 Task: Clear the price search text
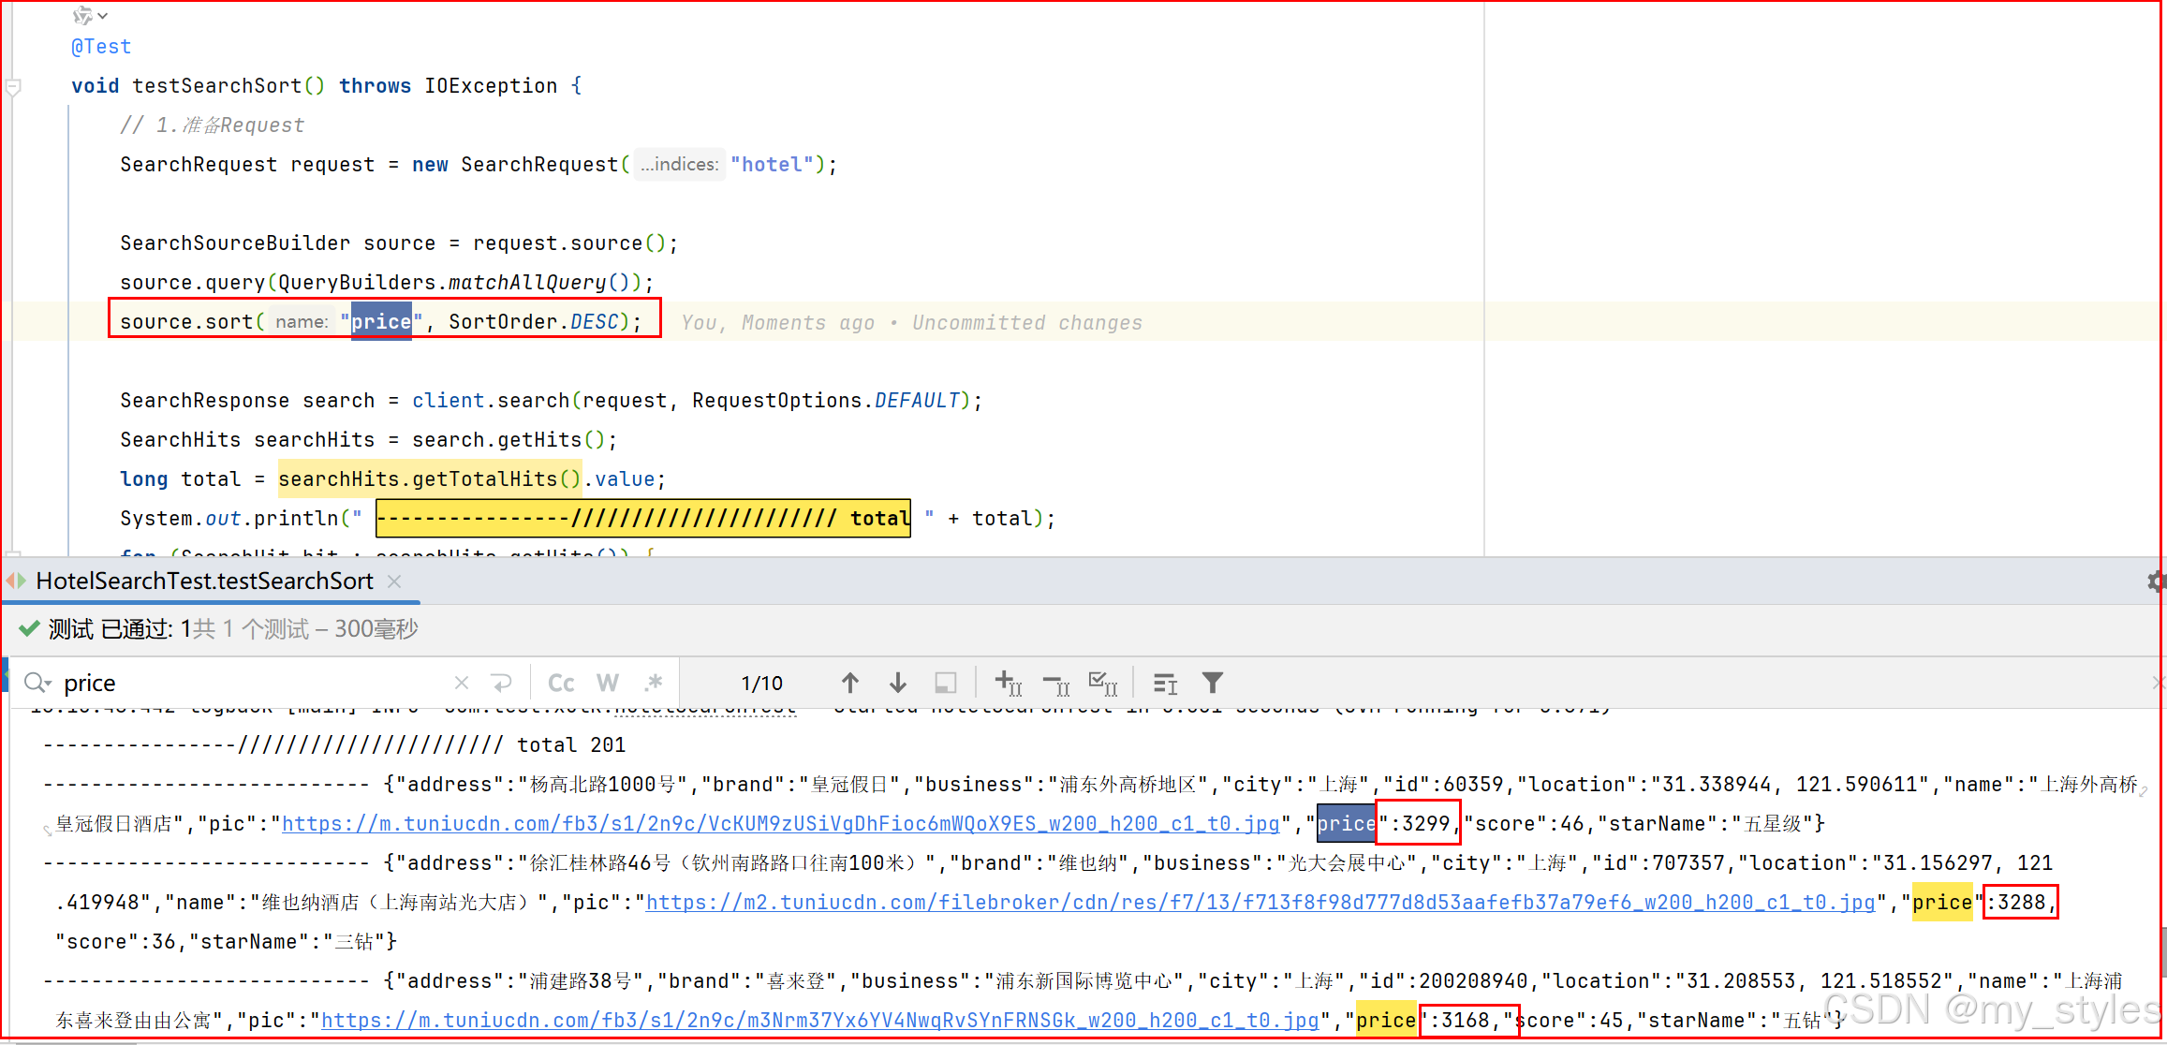(461, 683)
